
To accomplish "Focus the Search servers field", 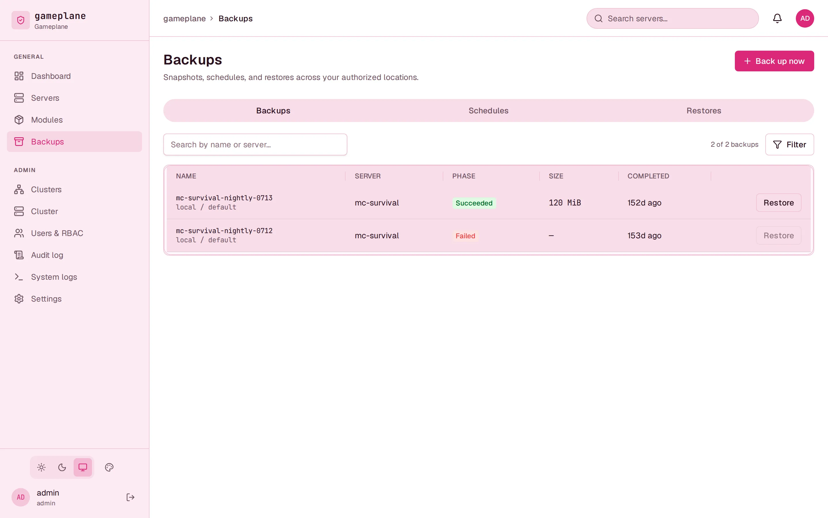I will 672,18.
